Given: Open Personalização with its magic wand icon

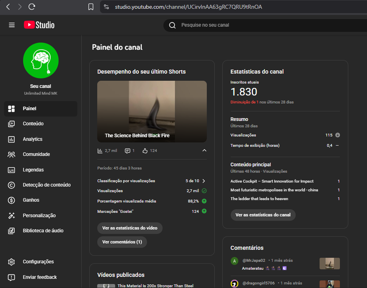Looking at the screenshot, I should tap(12, 215).
